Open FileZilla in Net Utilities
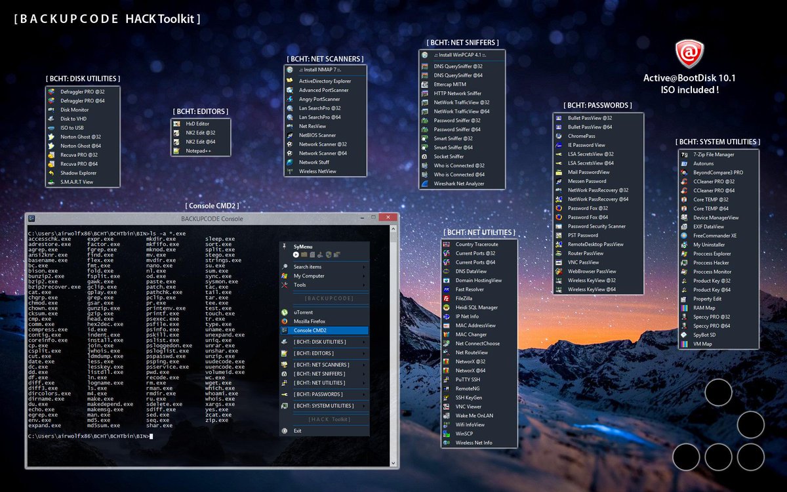 [479, 298]
